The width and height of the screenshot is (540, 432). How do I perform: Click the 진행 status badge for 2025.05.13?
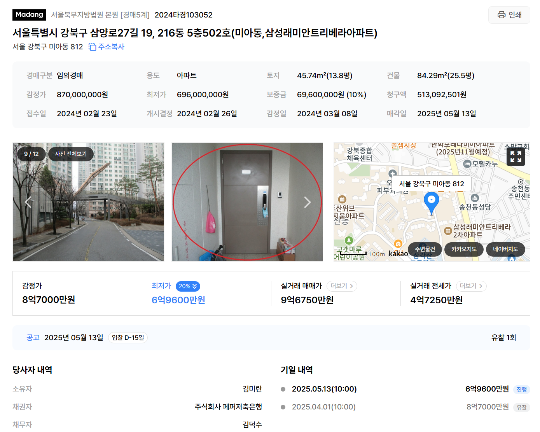click(x=521, y=389)
